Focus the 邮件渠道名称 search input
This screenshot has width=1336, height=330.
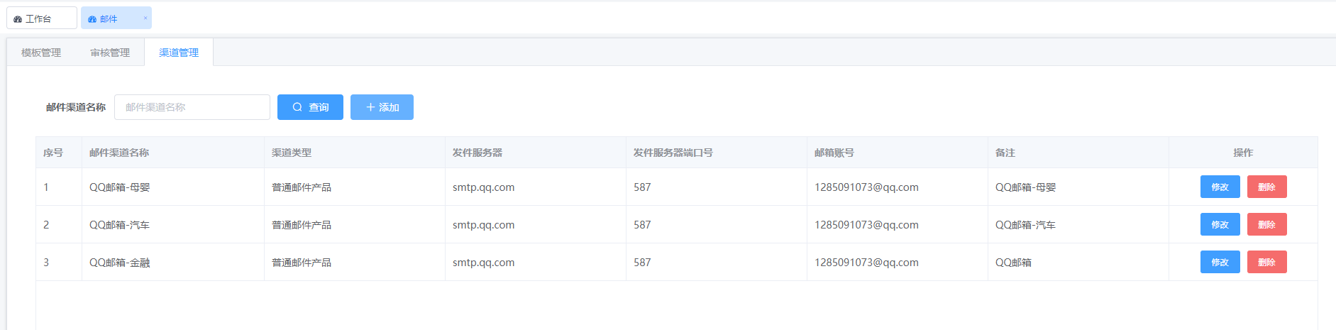[x=192, y=107]
